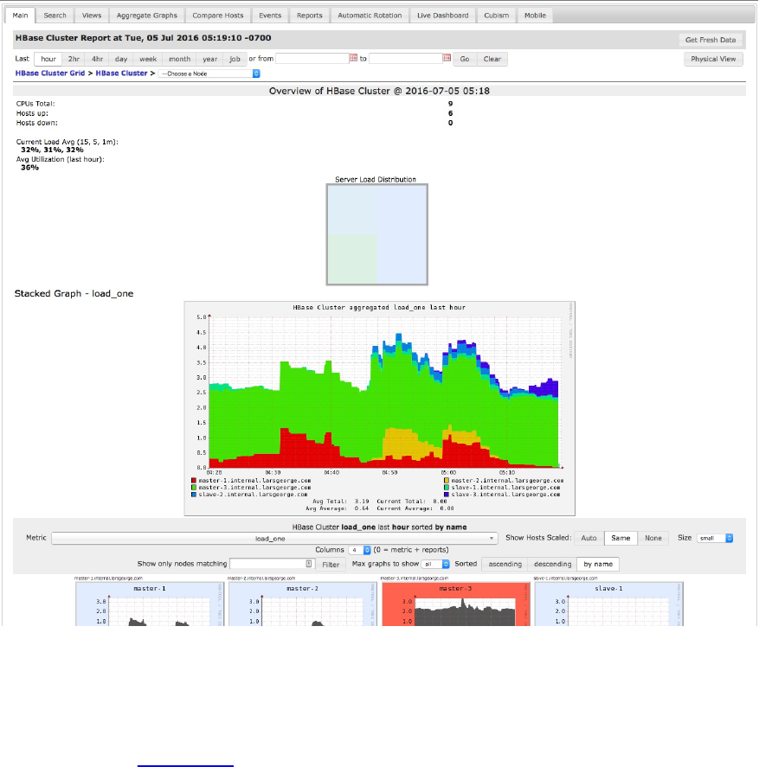Click the slave-1 teal legend swatch

(447, 488)
